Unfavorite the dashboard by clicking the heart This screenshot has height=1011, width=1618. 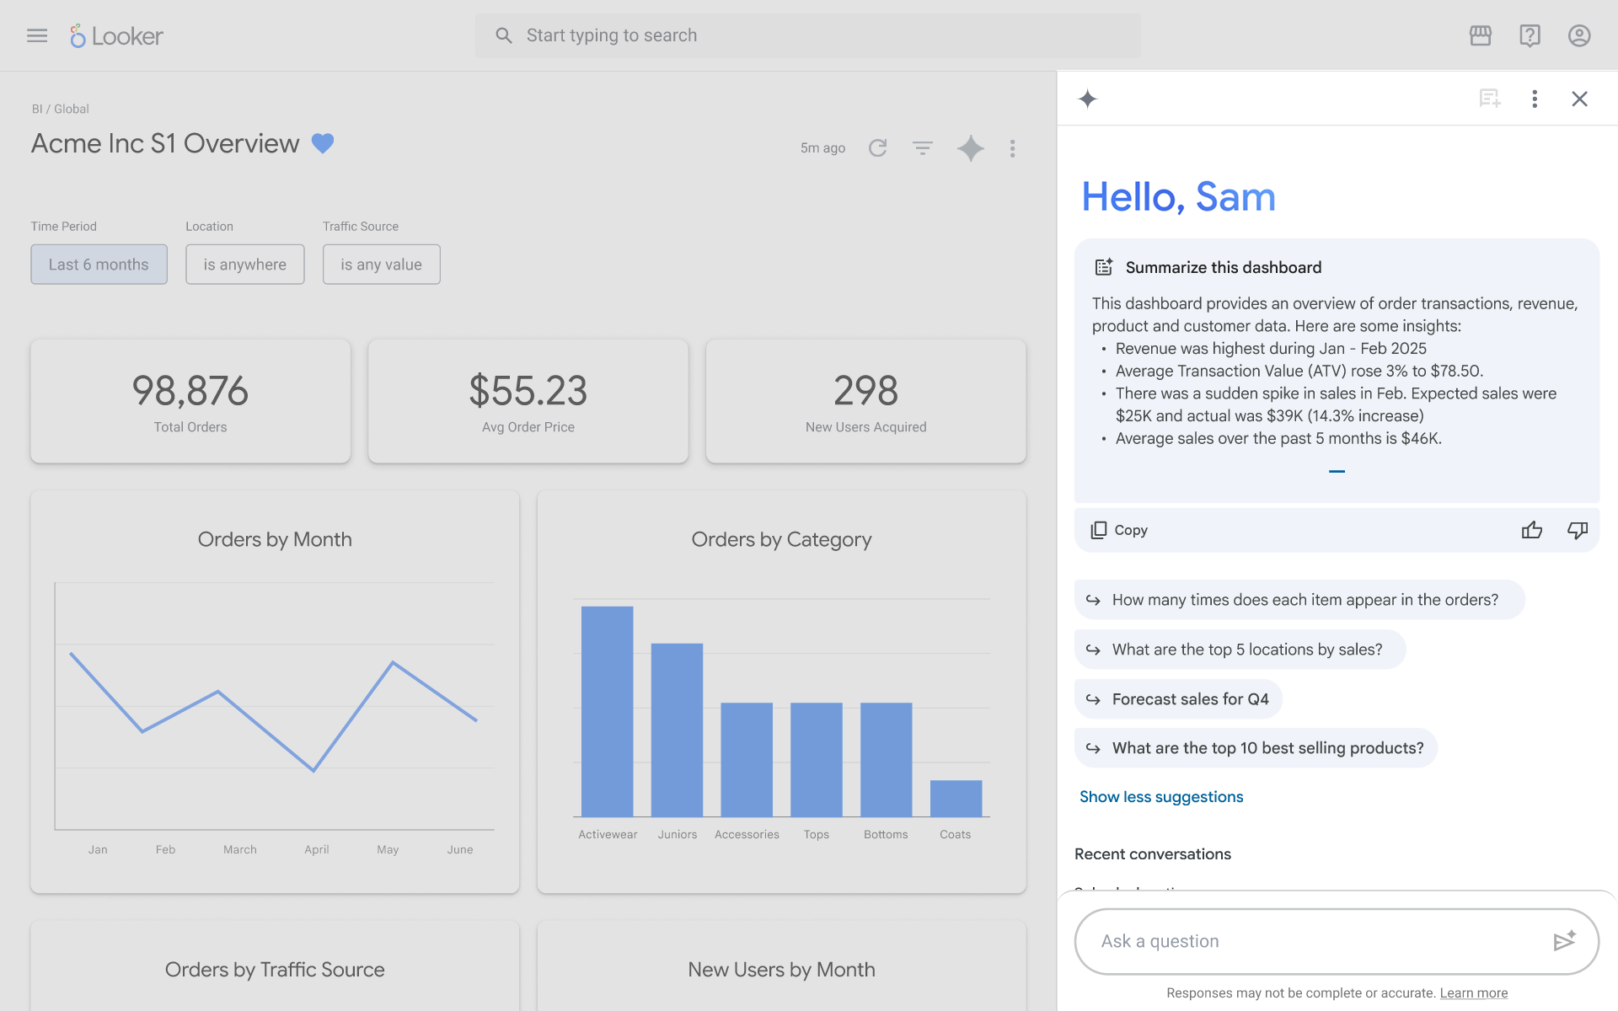coord(323,143)
